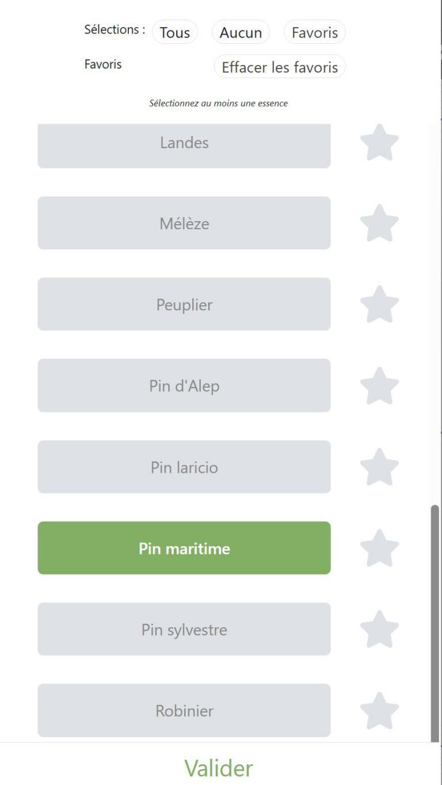Screen dimensions: 442x785
Task: Click Effacer les favoris button
Action: pyautogui.click(x=280, y=67)
